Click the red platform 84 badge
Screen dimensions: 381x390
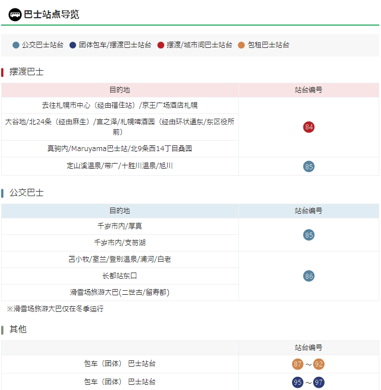[309, 127]
